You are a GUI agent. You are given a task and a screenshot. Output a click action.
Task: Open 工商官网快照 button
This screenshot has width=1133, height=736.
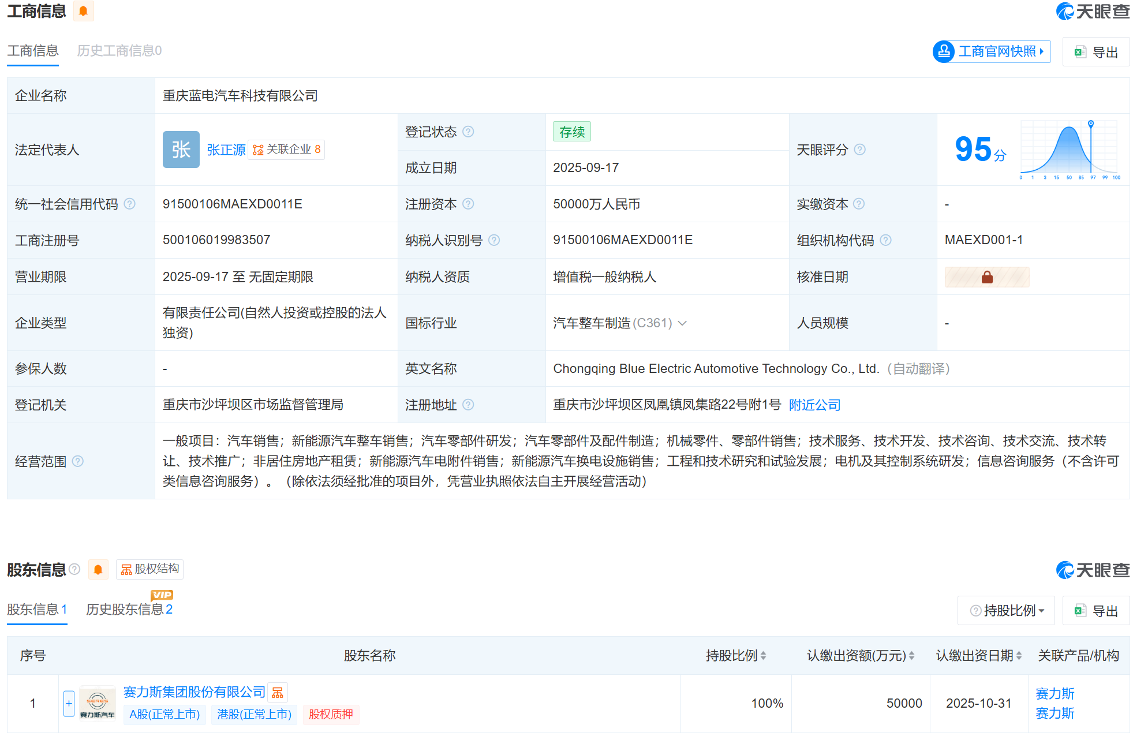pyautogui.click(x=992, y=51)
